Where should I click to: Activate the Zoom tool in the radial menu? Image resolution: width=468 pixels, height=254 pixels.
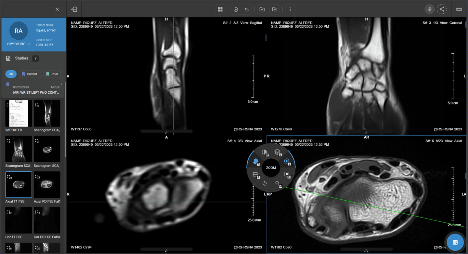[x=287, y=161]
